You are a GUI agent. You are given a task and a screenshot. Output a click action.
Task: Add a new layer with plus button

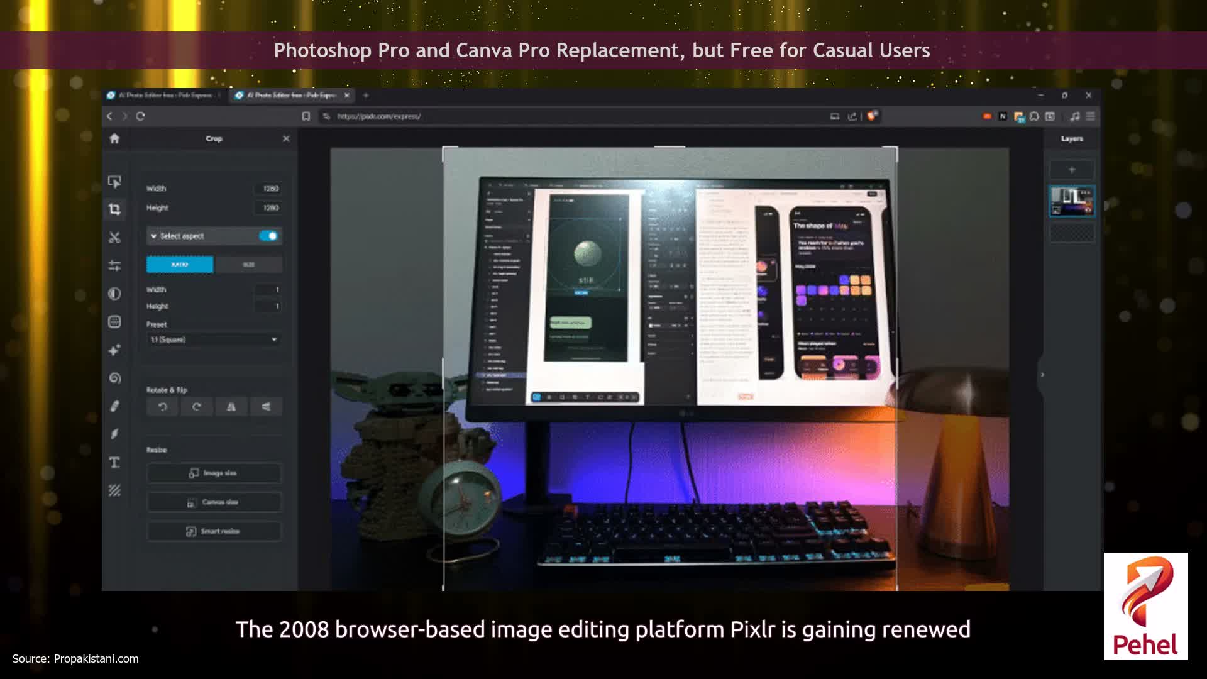[1072, 170]
